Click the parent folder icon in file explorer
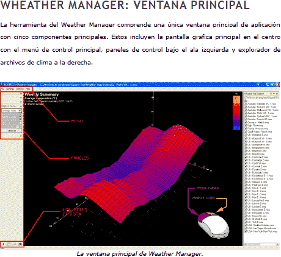This screenshot has width=281, height=257. (x=246, y=100)
